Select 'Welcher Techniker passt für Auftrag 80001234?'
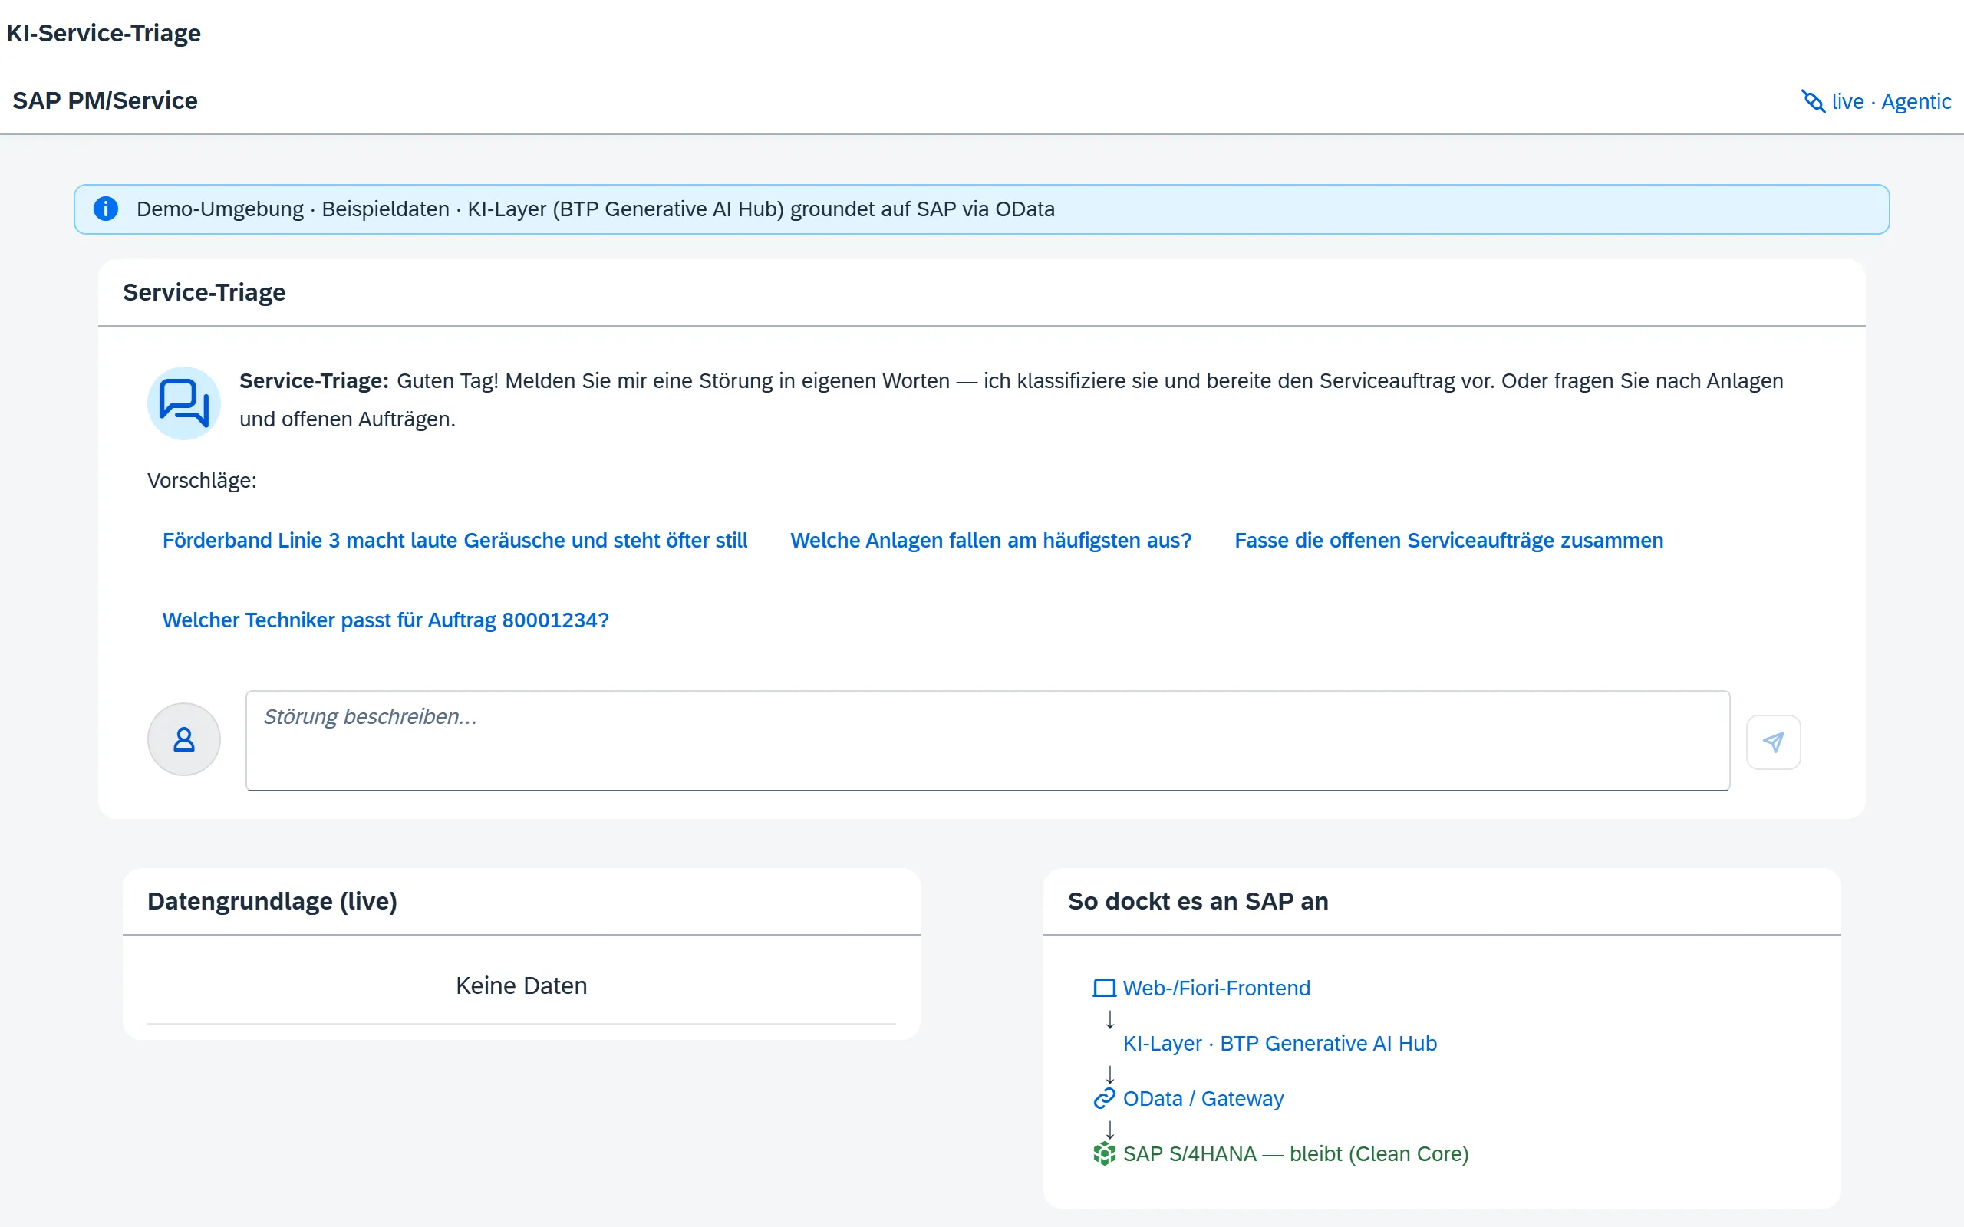This screenshot has width=1964, height=1227. click(385, 620)
